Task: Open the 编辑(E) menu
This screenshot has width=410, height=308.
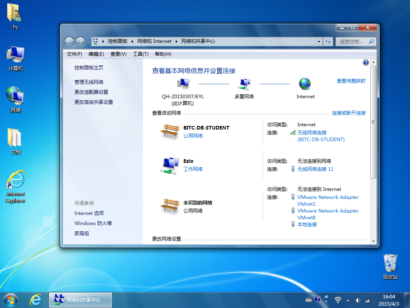Action: click(96, 54)
